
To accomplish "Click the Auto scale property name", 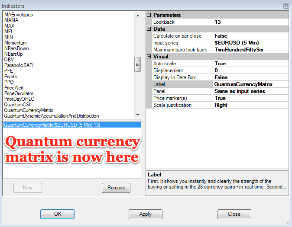I will 165,64.
